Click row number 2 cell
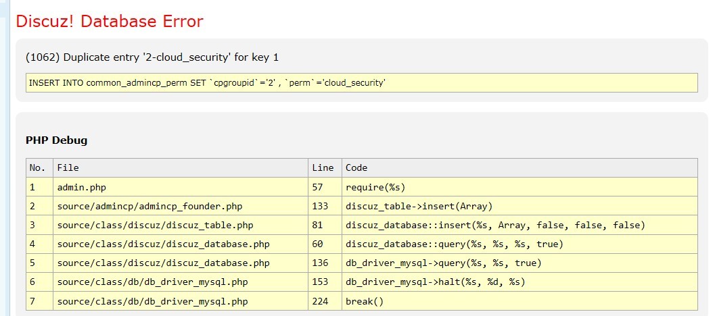Viewport: 715px width, 316px height. [x=40, y=206]
